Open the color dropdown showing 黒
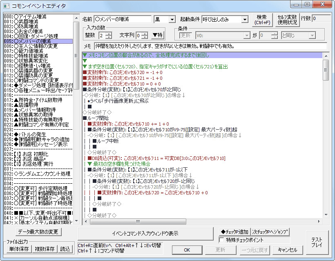Viewport: 335px width, 261px height. point(165,19)
